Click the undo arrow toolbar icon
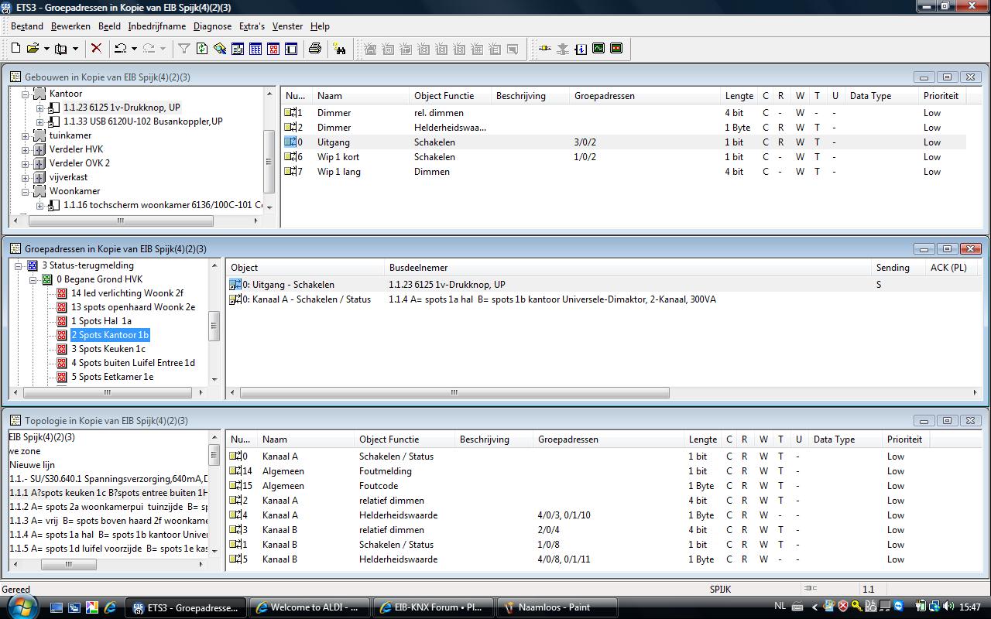The height and width of the screenshot is (619, 991). pos(120,49)
